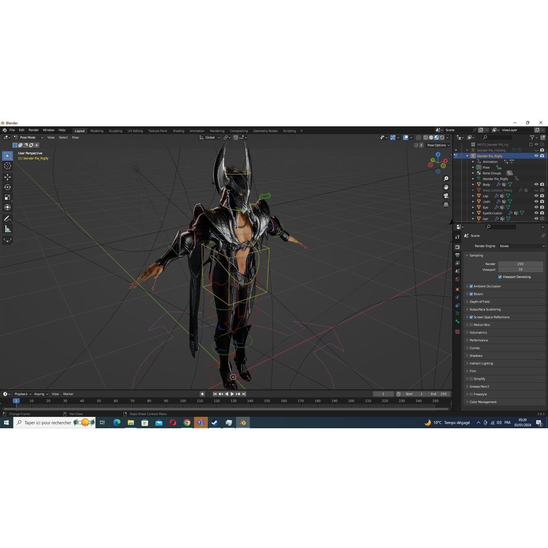Open the Edit menu
This screenshot has width=548, height=548.
click(x=22, y=130)
